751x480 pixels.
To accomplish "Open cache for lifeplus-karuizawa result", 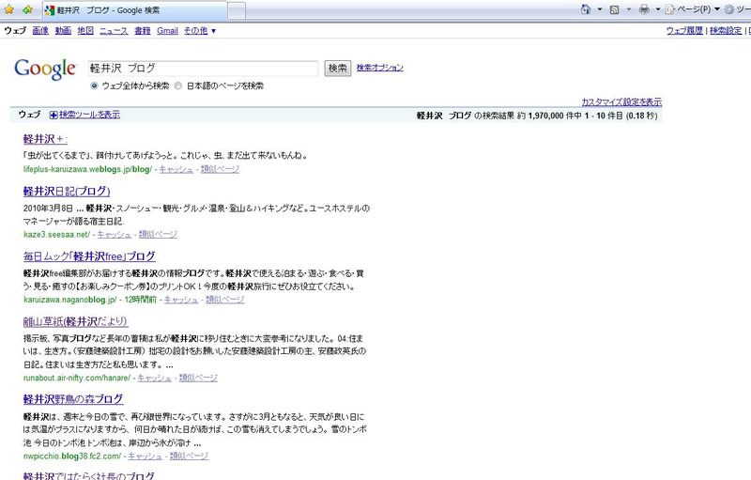I will tap(176, 169).
